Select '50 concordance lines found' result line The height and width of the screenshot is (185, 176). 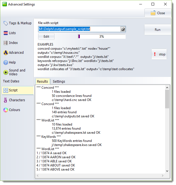click(x=72, y=96)
